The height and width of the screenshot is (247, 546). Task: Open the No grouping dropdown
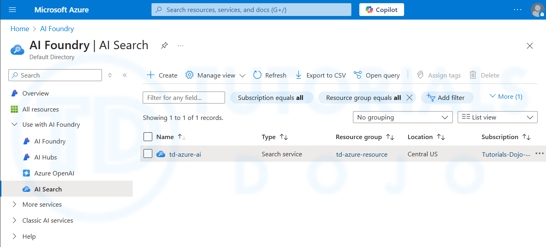click(403, 117)
